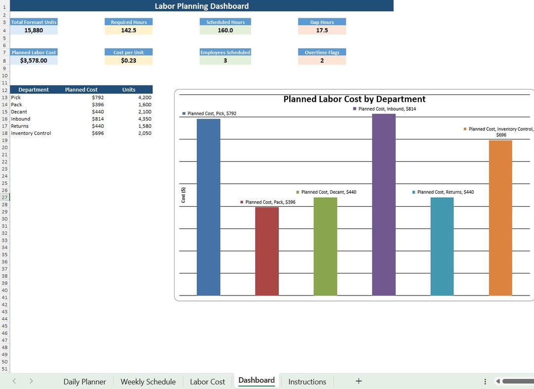Select the Pack red bar in chart
The height and width of the screenshot is (389, 534).
267,251
